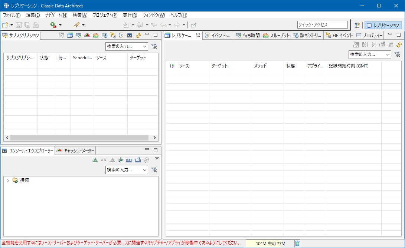Select the コンソール・エクスプローラー tab
The height and width of the screenshot is (248, 405).
coord(28,151)
